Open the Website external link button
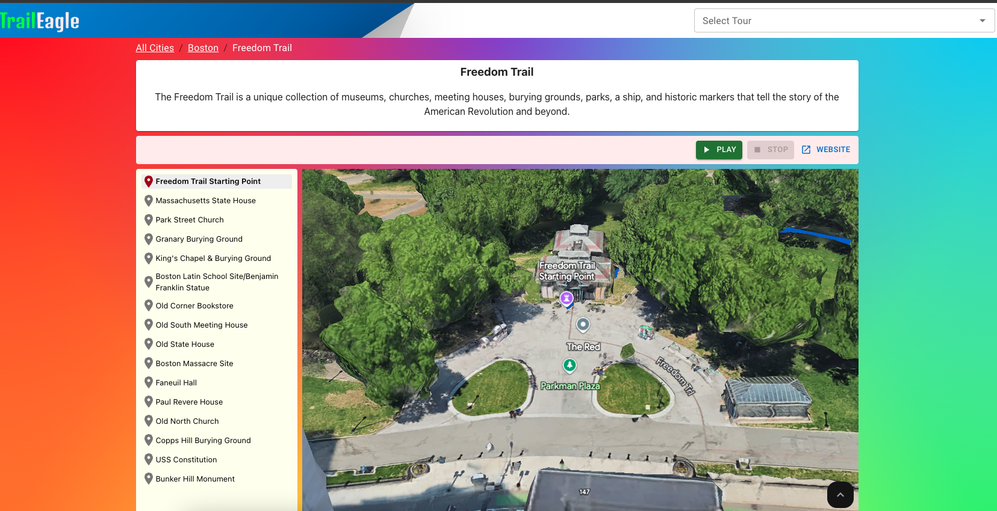 pos(826,150)
